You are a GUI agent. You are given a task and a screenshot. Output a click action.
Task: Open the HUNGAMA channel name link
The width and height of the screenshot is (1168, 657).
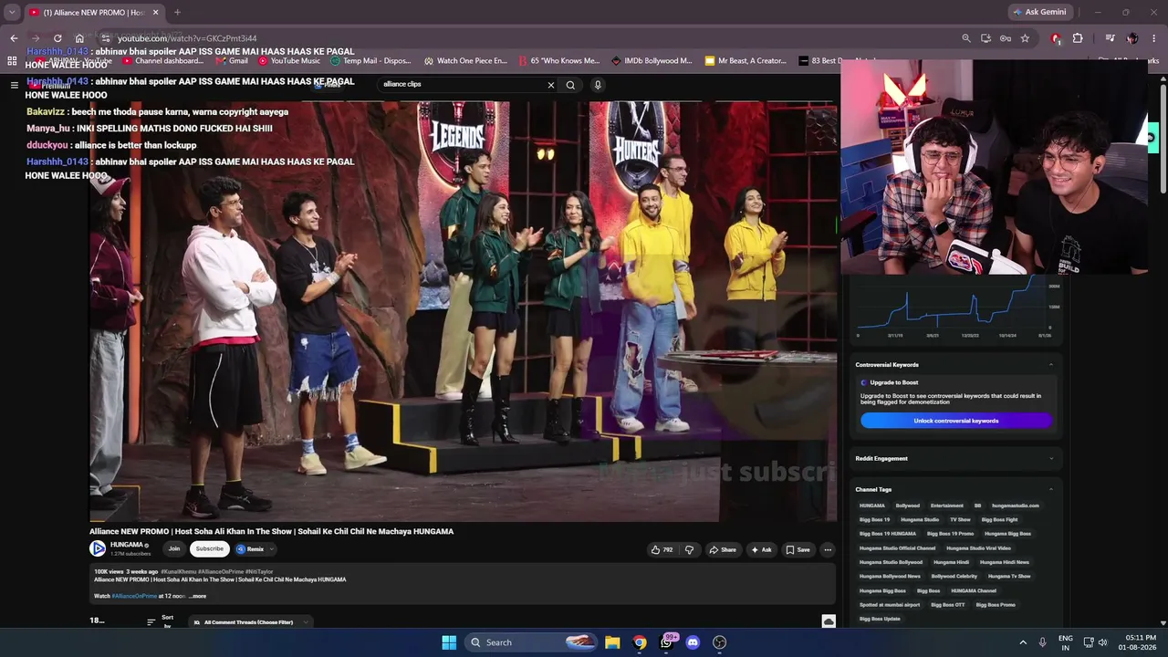click(127, 545)
